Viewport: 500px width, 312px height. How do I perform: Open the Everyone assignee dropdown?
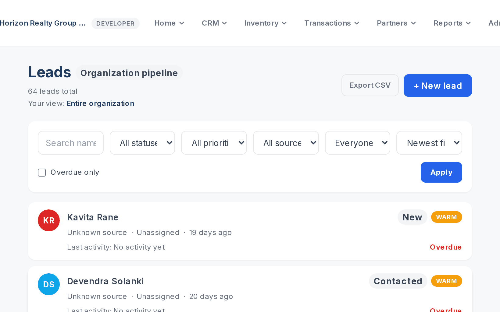pos(358,143)
